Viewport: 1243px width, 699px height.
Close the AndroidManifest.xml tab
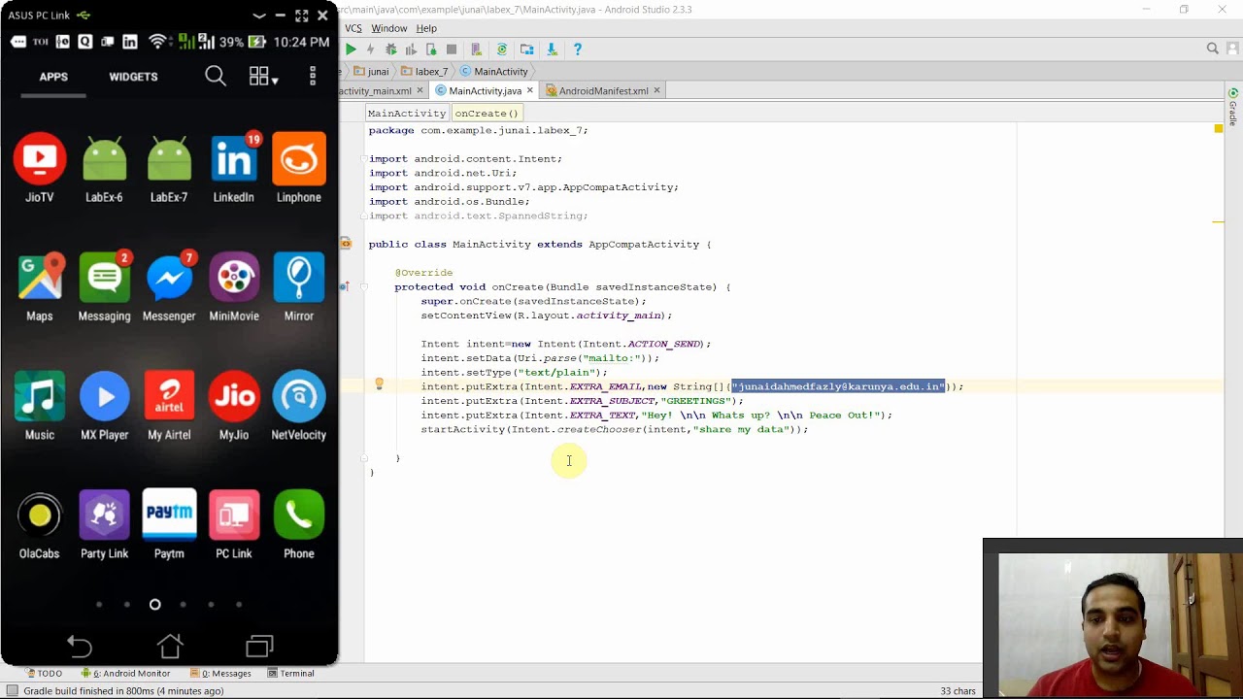pos(656,90)
